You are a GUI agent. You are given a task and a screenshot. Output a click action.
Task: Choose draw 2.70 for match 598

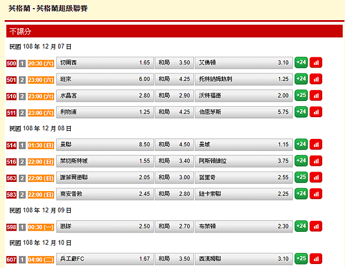(x=174, y=227)
